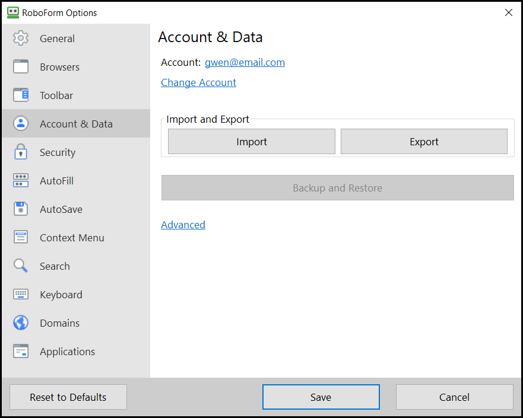Select the Account & Data tab
The image size is (523, 418).
76,124
